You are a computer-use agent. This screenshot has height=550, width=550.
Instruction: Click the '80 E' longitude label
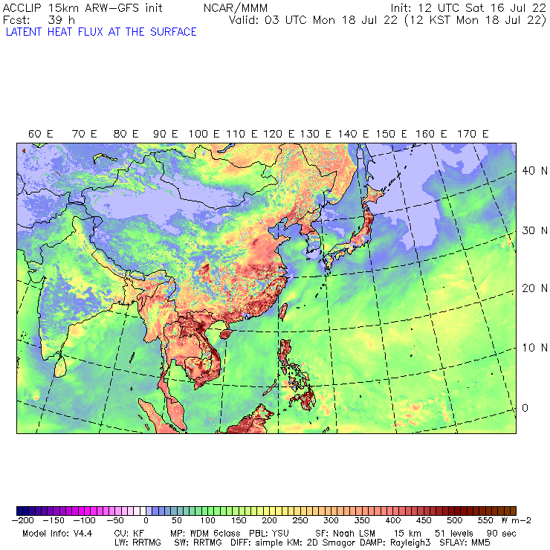tap(126, 134)
